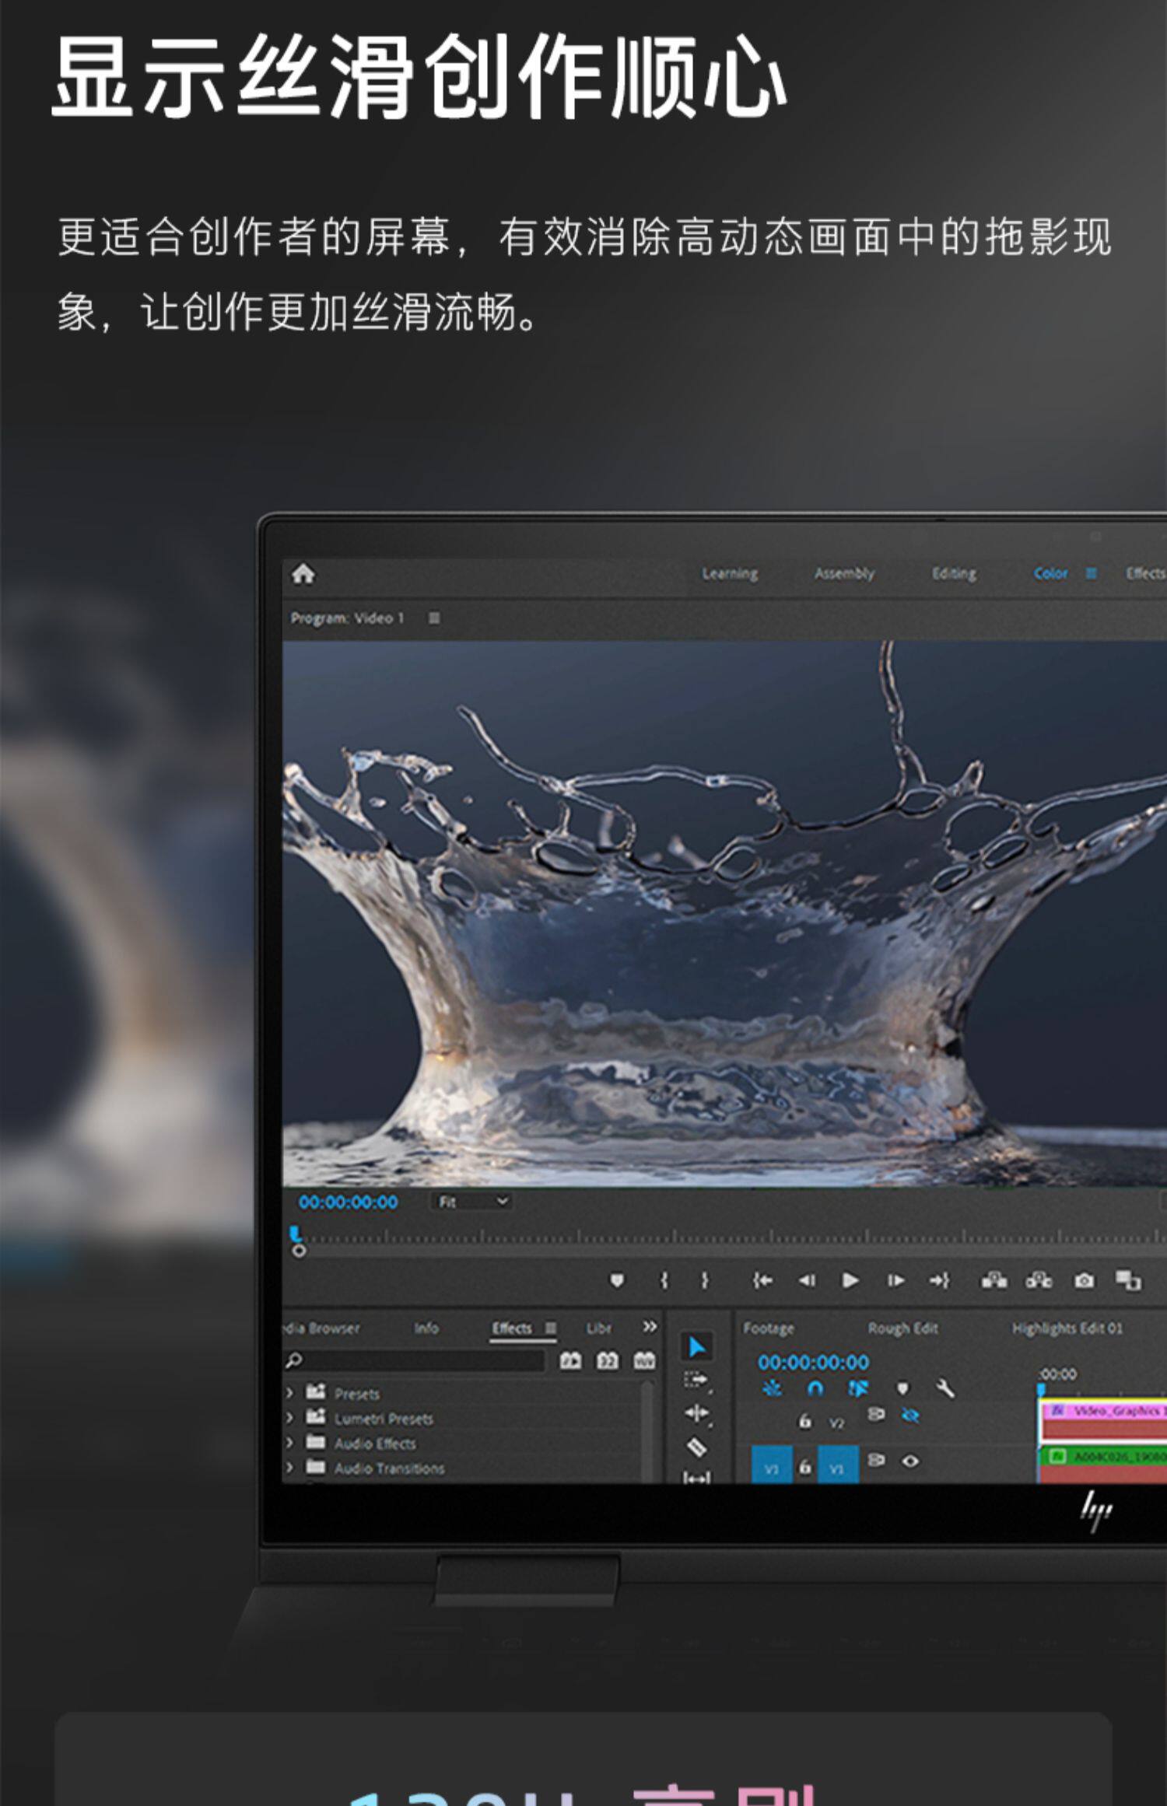Click the Add Marker icon in monitor

click(616, 1280)
